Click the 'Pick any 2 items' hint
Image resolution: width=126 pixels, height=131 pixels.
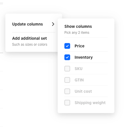pos(77,32)
